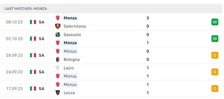Viewport: 224px width, 99px height.
Task: Open the Sassuolo team link
Action: (x=72, y=35)
